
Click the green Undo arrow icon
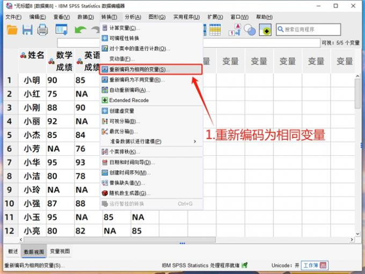coord(80,30)
